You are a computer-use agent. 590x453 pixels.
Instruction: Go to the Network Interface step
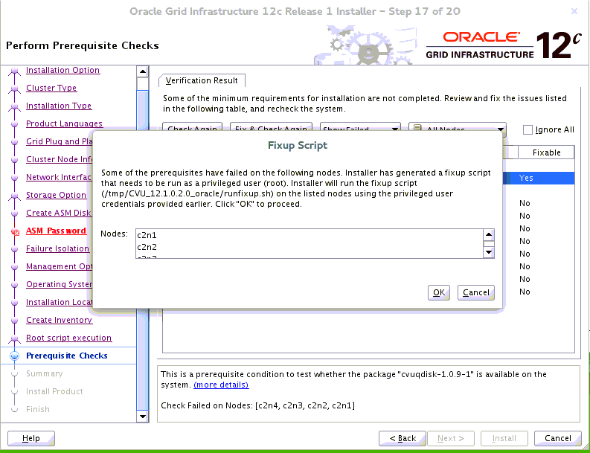59,177
